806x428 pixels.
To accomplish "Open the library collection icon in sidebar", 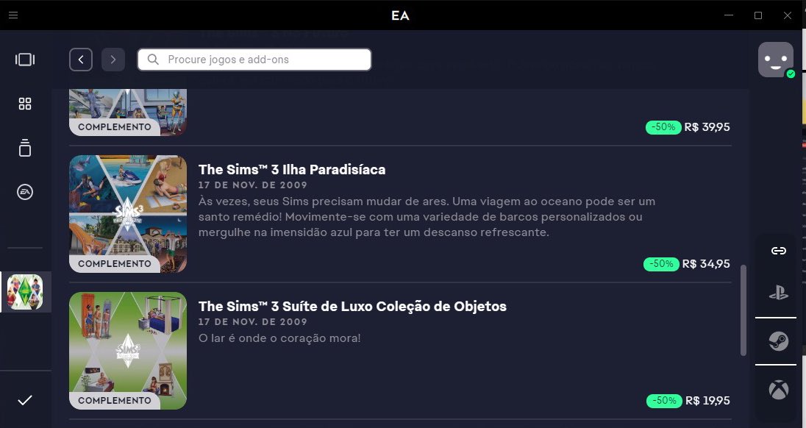I will (25, 148).
